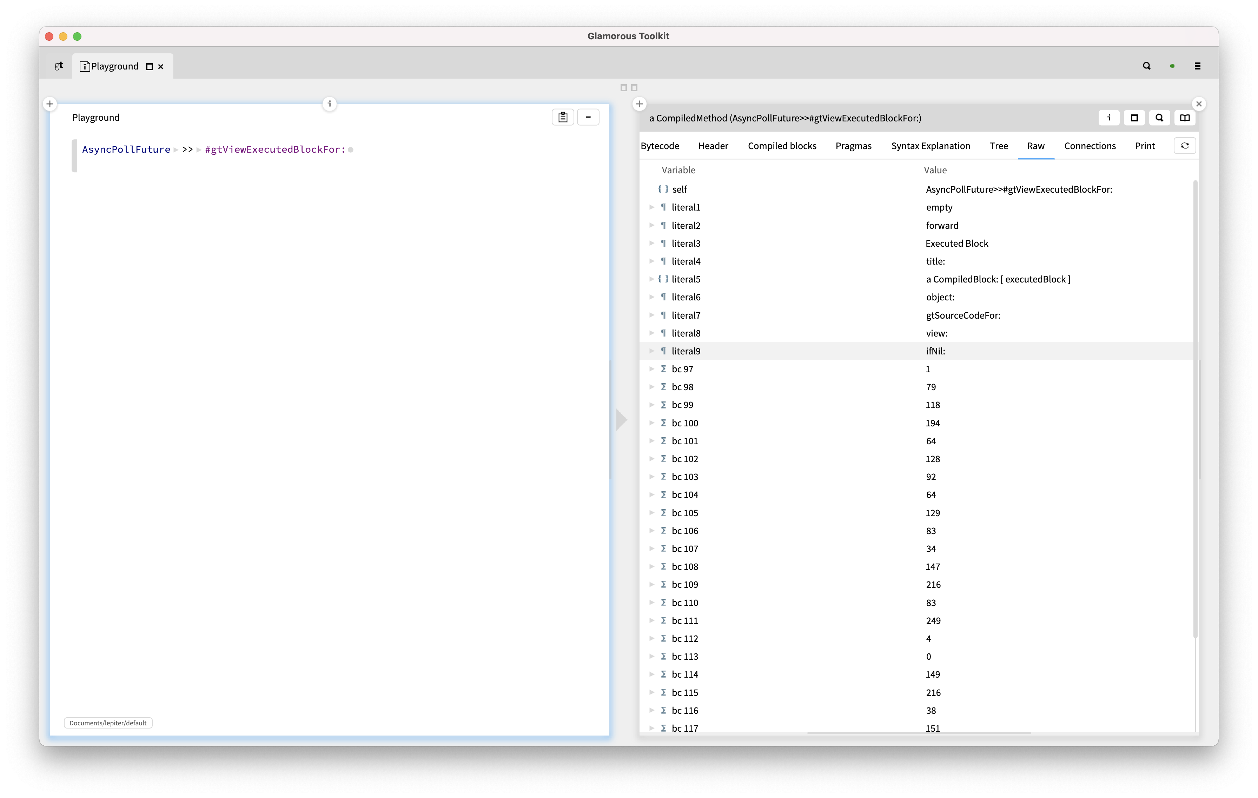Click the info icon above the Playground page
Viewport: 1258px width, 798px height.
pyautogui.click(x=330, y=104)
